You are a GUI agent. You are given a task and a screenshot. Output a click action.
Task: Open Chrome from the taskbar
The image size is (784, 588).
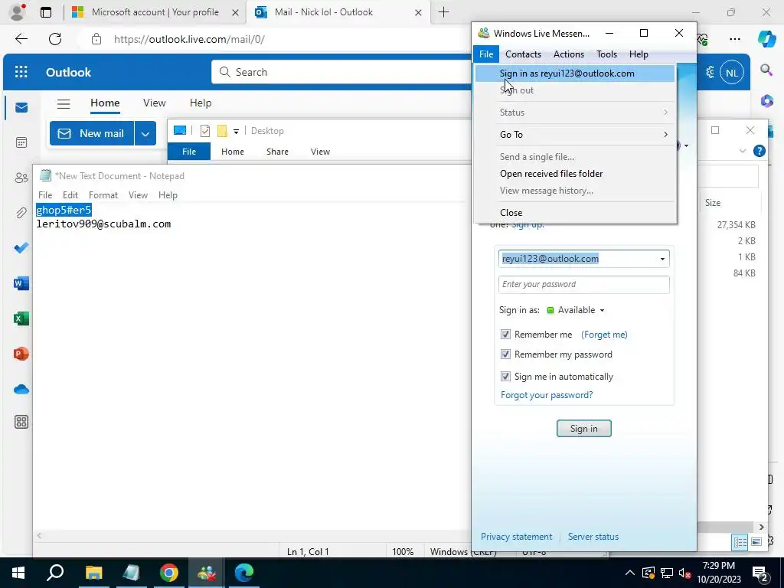169,573
